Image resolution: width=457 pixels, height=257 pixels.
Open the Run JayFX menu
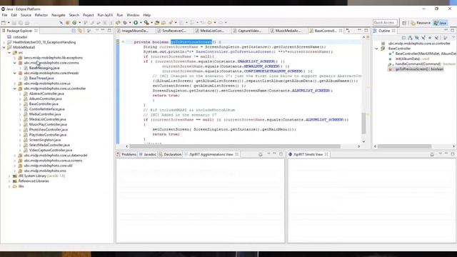105,15
